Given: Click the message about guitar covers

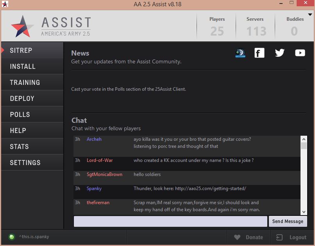Looking at the screenshot, I should click(192, 143).
